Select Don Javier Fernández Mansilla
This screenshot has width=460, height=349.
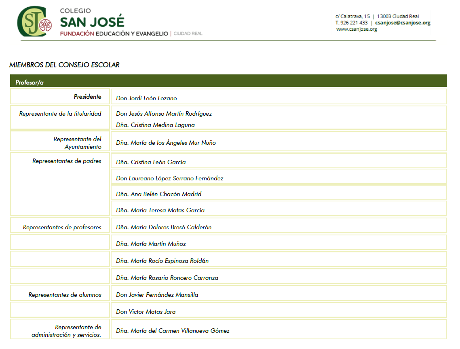(x=157, y=295)
